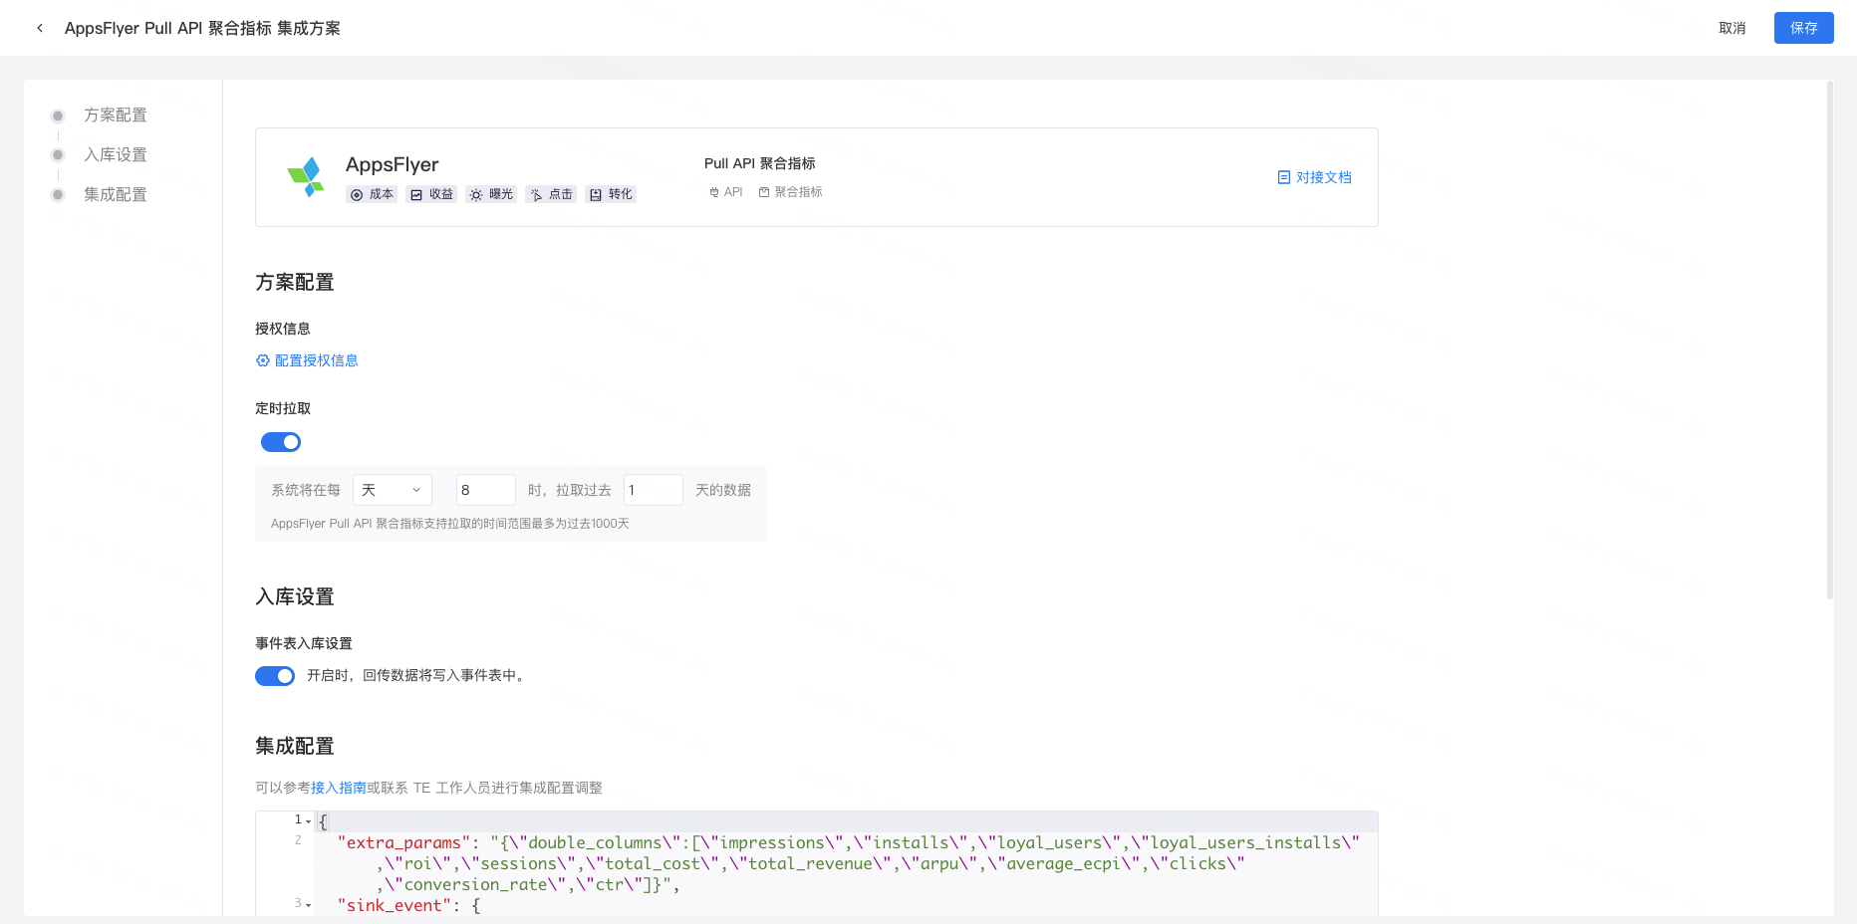The image size is (1857, 924).
Task: Click the API plug icon
Action: click(713, 191)
